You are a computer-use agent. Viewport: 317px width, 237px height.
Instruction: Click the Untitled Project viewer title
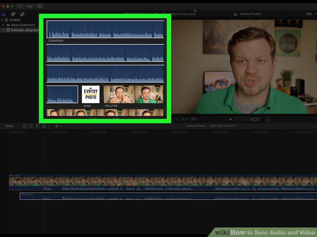[x=250, y=14]
